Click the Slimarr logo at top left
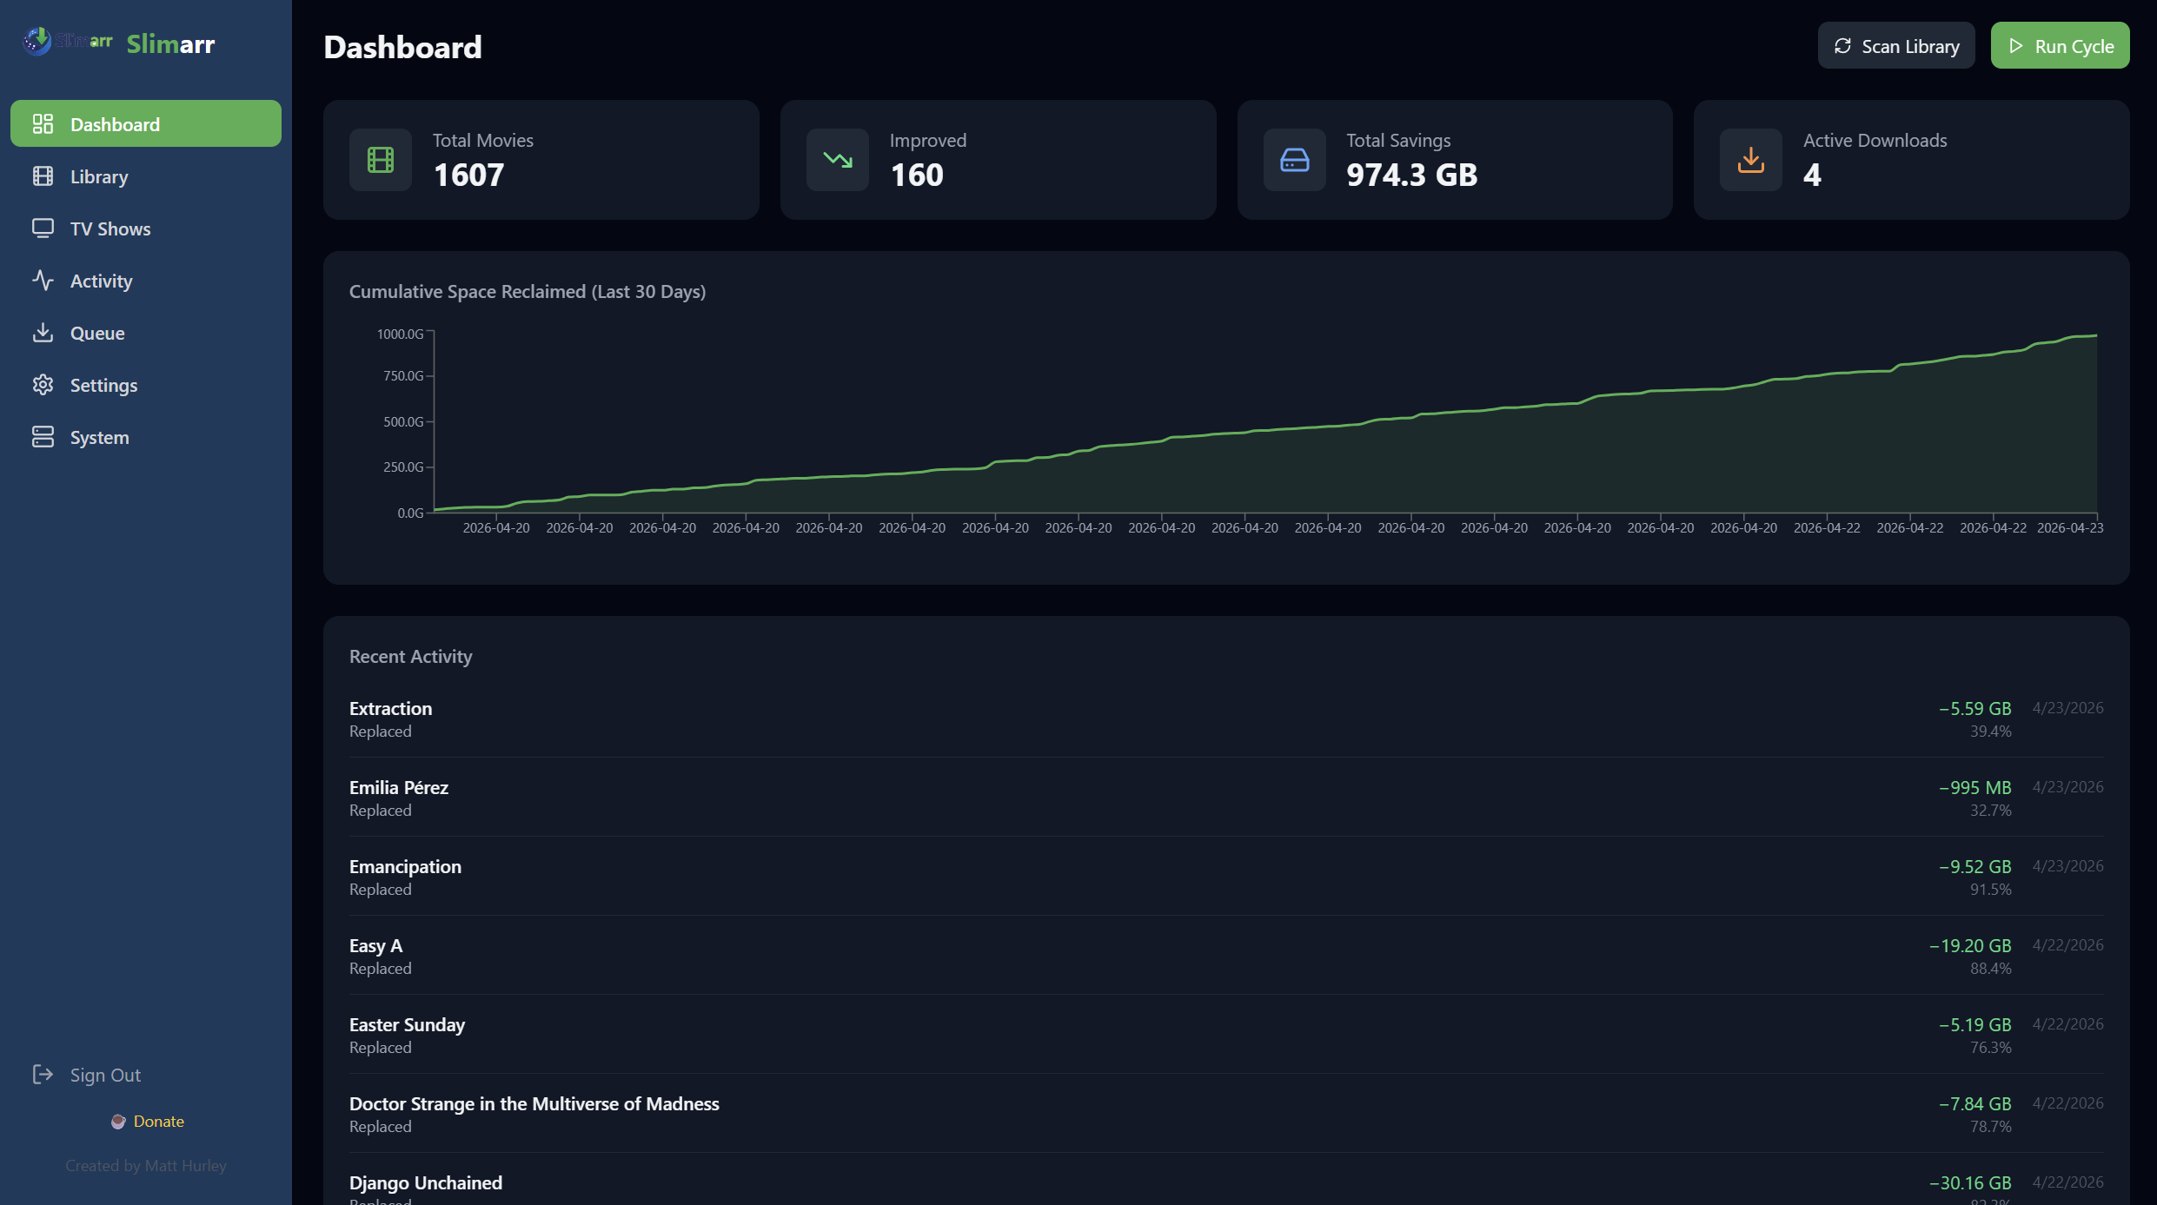 (x=35, y=40)
